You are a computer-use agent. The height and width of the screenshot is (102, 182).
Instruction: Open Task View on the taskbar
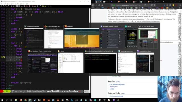tap(11, 100)
